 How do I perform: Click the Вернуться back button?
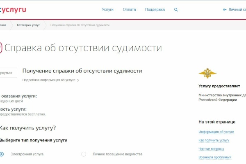[x=9, y=73]
